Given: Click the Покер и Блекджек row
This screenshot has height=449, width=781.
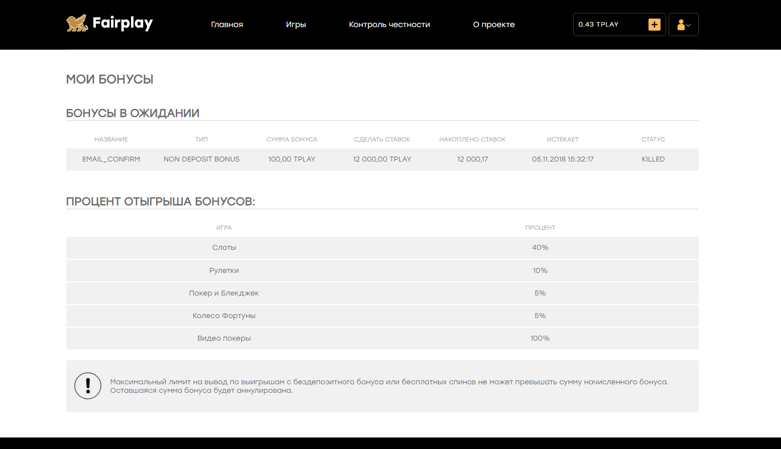Looking at the screenshot, I should click(224, 293).
